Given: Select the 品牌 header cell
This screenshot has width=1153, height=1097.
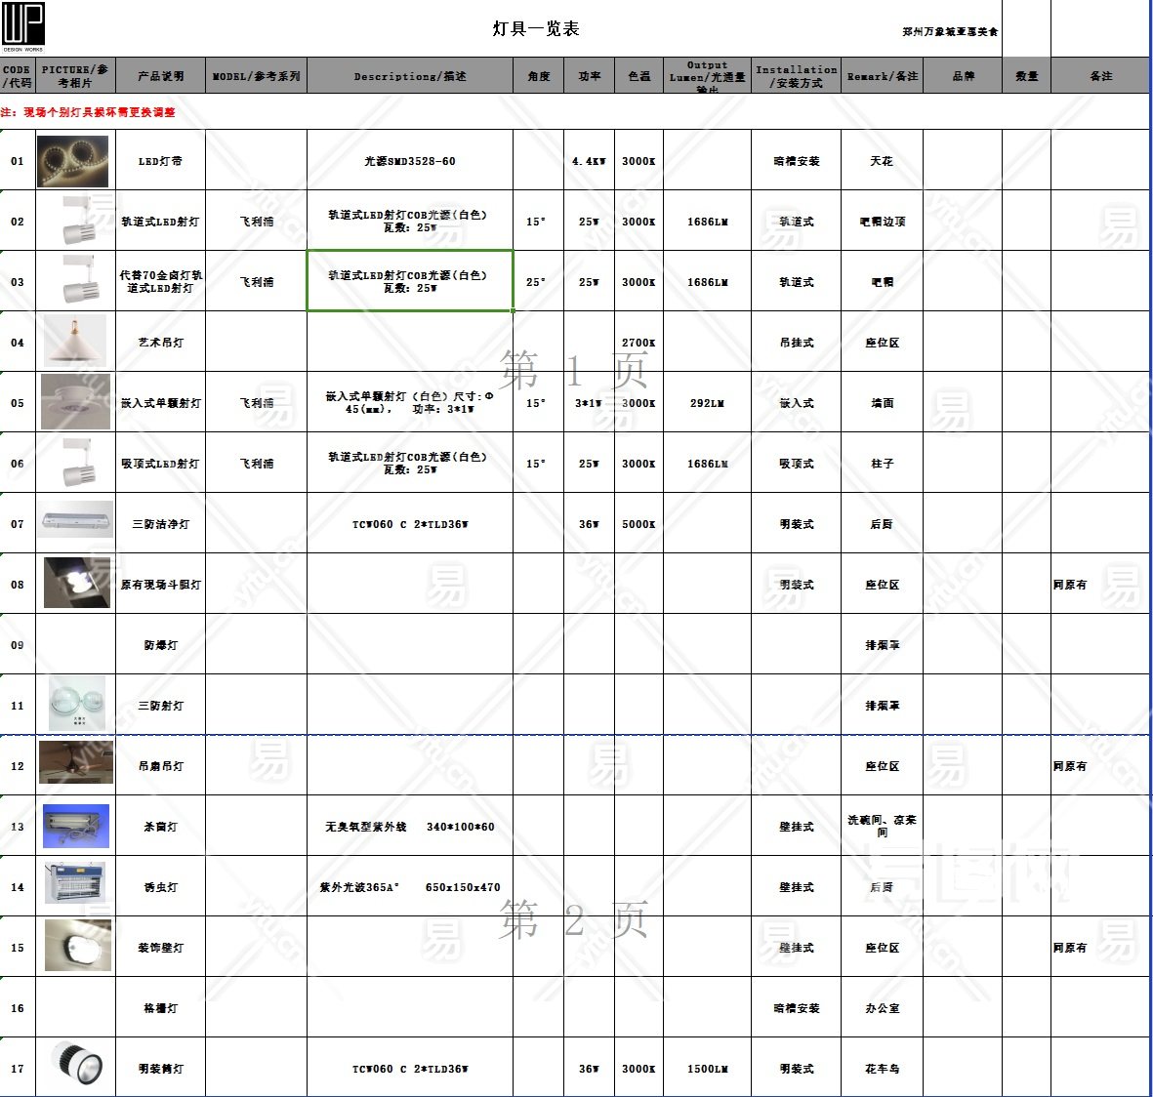Looking at the screenshot, I should tap(963, 76).
